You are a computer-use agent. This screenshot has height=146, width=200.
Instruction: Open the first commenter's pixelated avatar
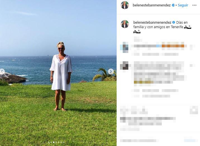(124, 47)
